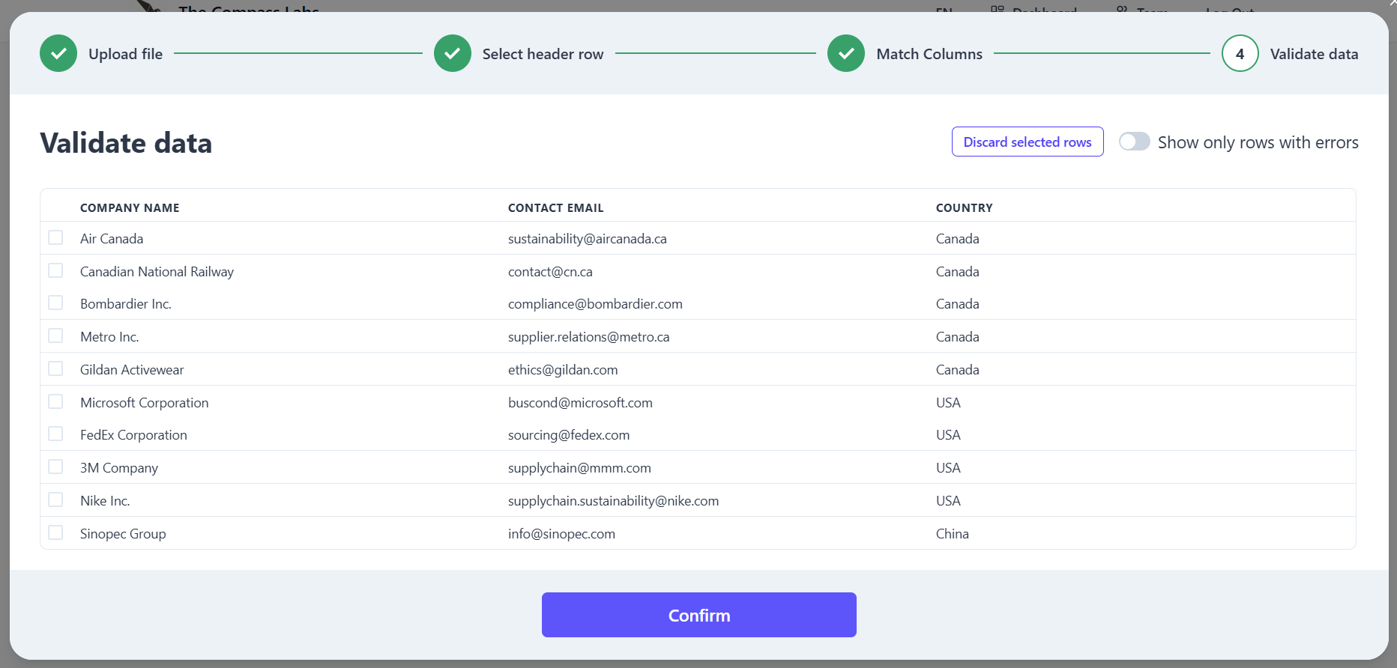Go to the Match Columns step label
This screenshot has width=1397, height=668.
[x=929, y=54]
